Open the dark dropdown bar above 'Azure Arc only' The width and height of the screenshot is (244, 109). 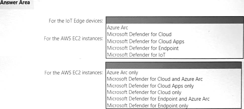pos(174,65)
